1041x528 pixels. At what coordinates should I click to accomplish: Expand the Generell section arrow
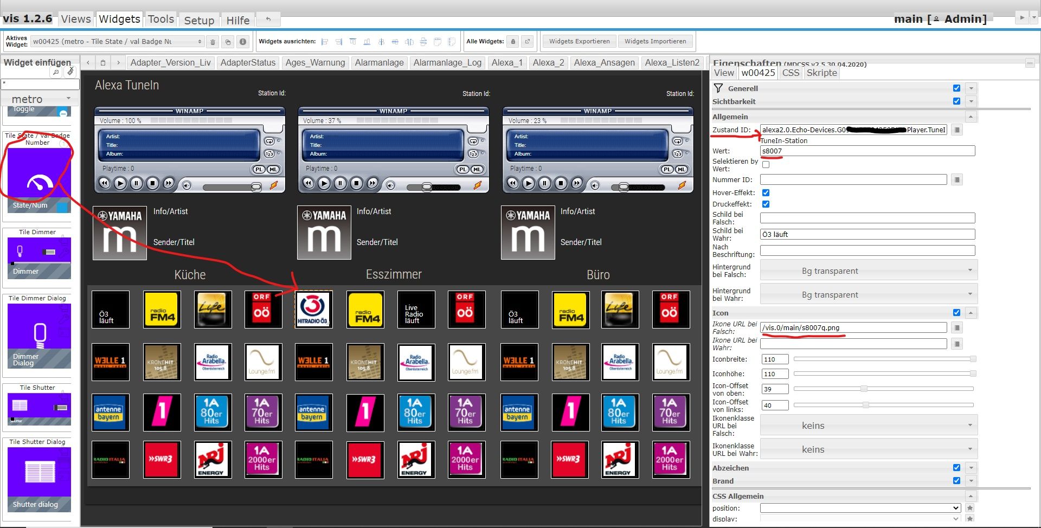coord(971,88)
